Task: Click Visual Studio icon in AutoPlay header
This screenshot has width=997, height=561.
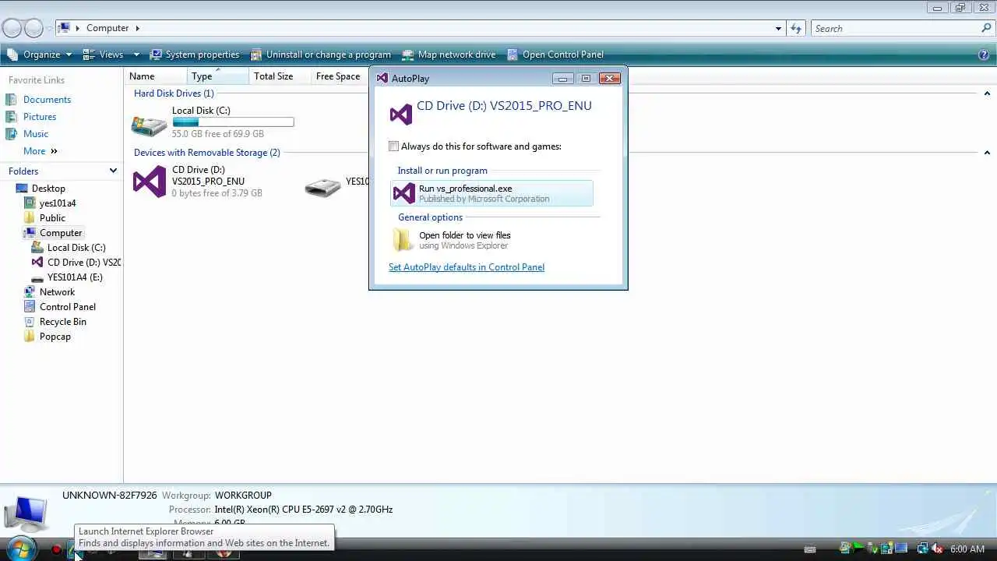Action: 400,115
